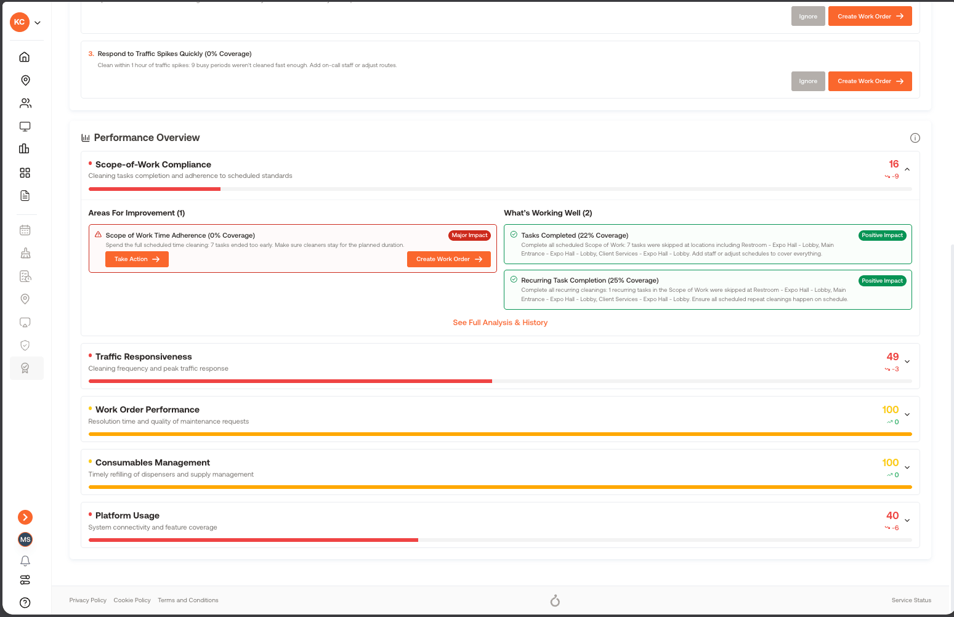Expand the Traffic Responsiveness section
This screenshot has height=617, width=954.
coord(907,361)
